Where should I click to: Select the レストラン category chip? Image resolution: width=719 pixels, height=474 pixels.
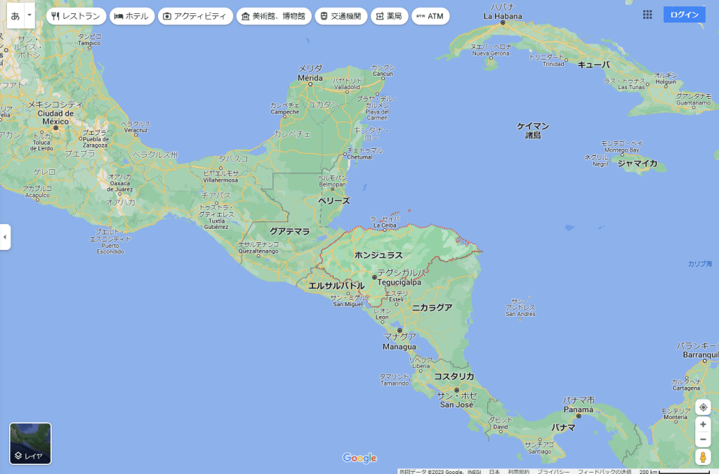tap(77, 16)
